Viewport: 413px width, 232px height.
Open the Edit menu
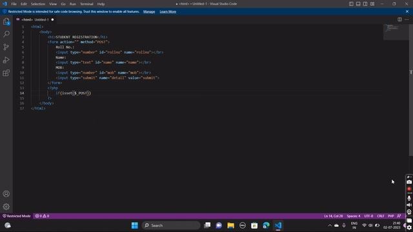pyautogui.click(x=24, y=4)
